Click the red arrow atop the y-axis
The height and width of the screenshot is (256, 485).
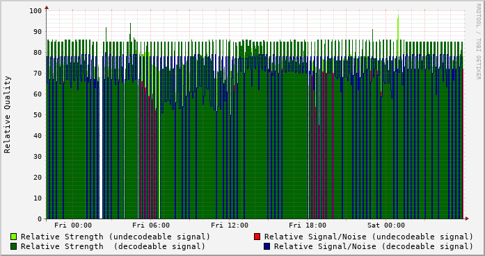point(47,8)
